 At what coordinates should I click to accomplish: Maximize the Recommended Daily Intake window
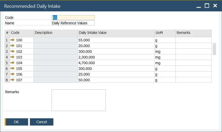click(x=207, y=6)
